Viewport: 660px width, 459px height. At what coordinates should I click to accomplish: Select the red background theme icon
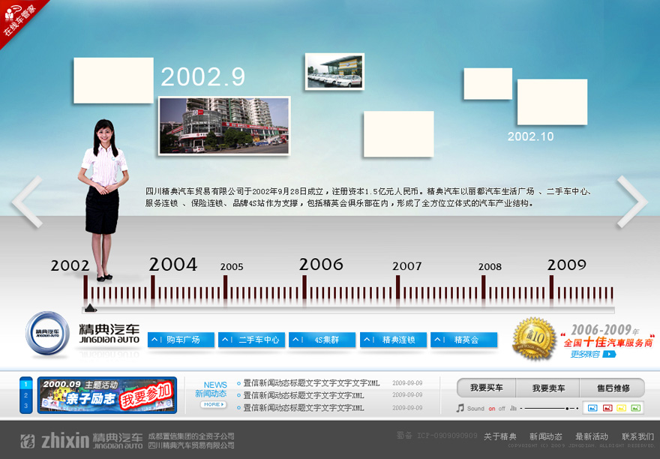click(x=607, y=408)
